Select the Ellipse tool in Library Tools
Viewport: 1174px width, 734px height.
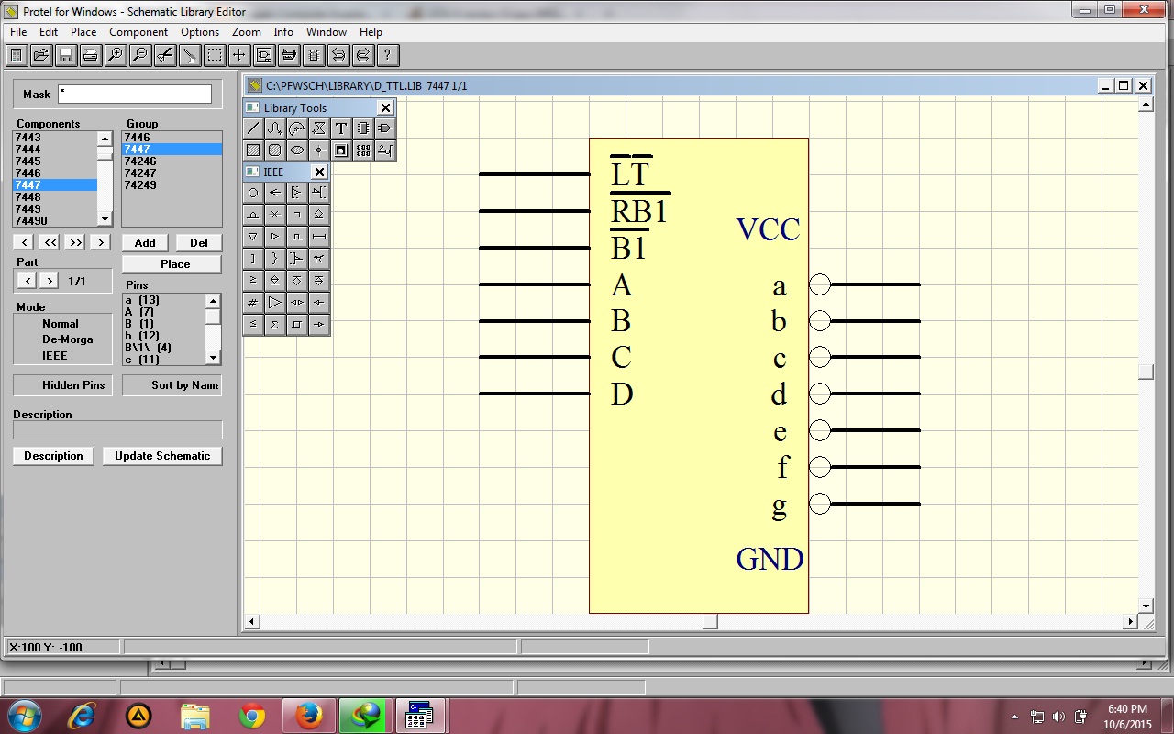(297, 150)
